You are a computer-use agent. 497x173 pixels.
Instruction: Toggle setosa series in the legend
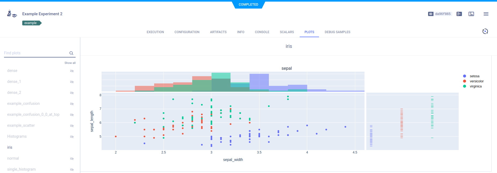[x=474, y=76]
